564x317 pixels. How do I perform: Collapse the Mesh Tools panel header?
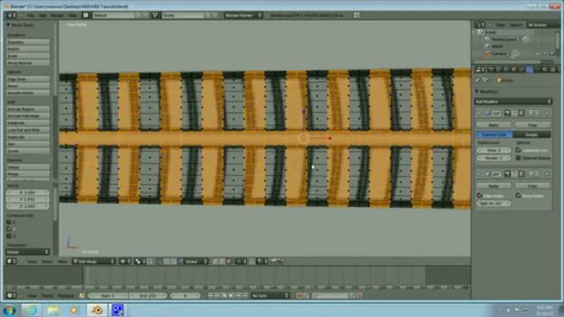click(21, 25)
